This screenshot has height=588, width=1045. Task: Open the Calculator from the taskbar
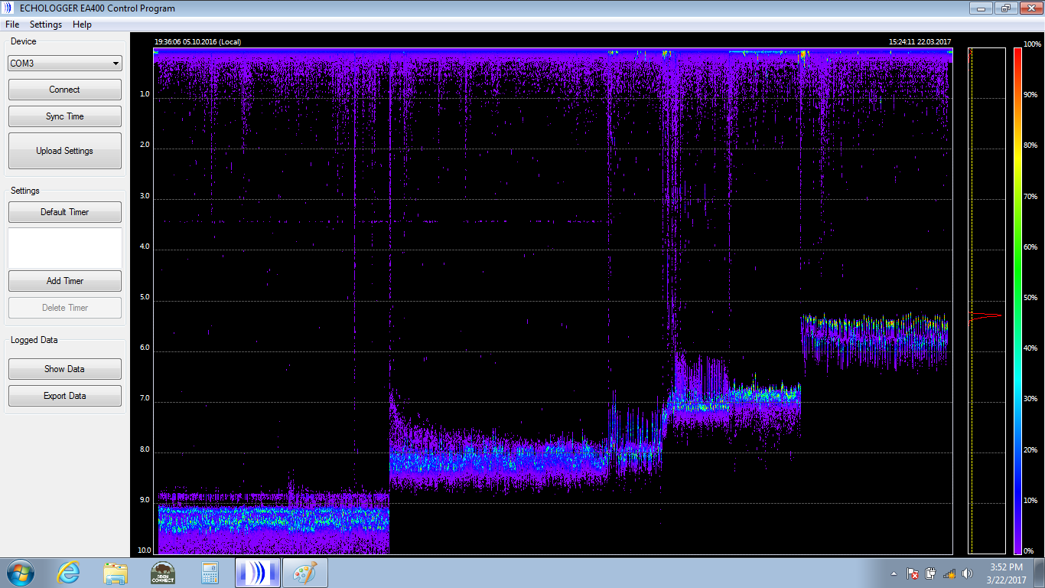[x=210, y=573]
